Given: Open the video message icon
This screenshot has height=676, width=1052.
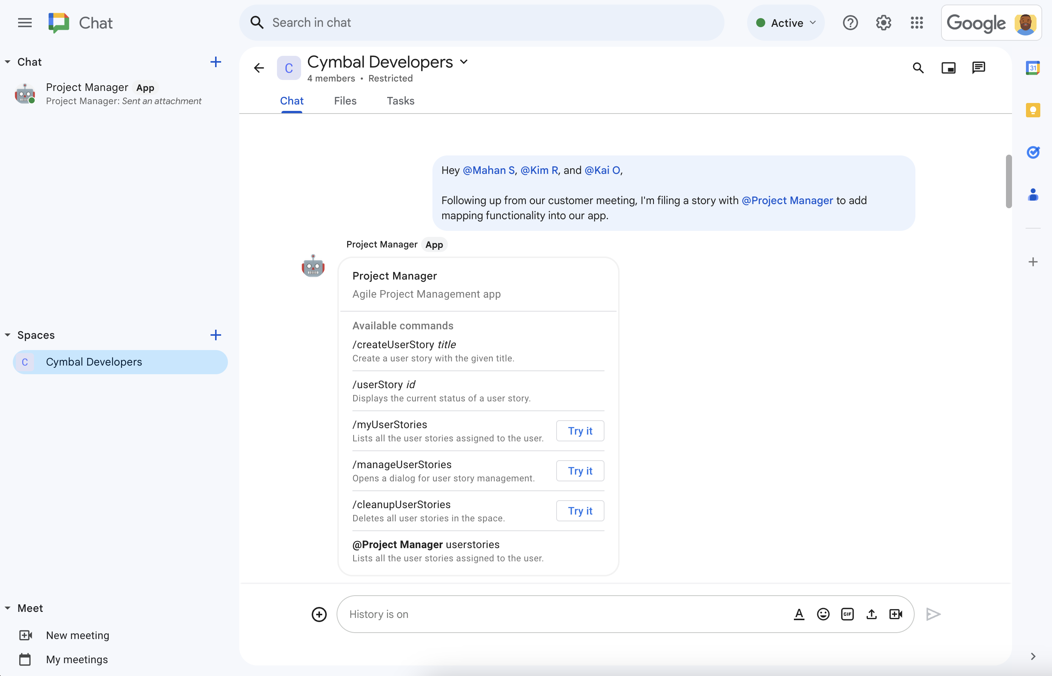Looking at the screenshot, I should coord(895,614).
